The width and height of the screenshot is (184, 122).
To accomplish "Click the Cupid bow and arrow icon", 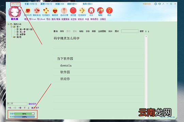I will [x=82, y=11].
